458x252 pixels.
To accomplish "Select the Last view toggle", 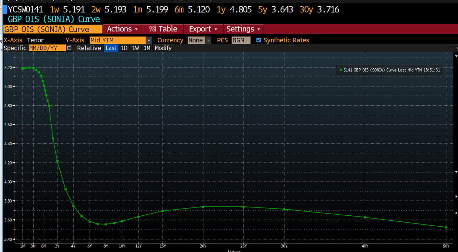I will [x=111, y=48].
